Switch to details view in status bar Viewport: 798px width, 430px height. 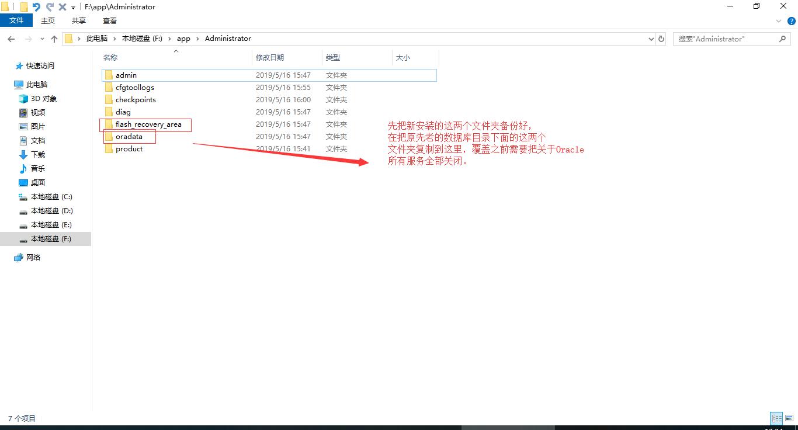coord(776,418)
